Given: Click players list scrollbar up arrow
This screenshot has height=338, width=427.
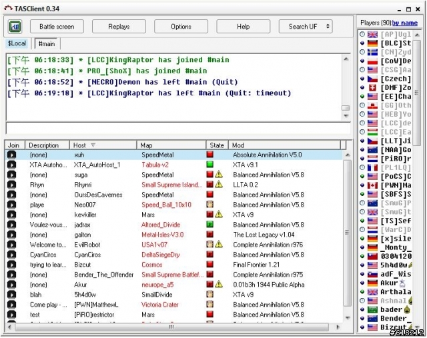Looking at the screenshot, I should point(417,35).
